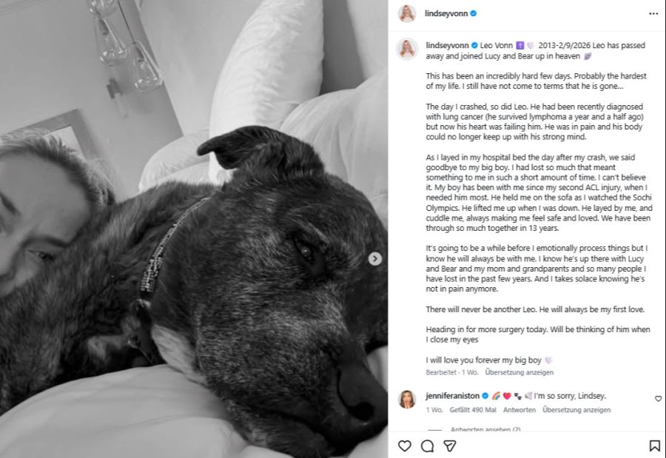Click the lindseyvonn username in header
This screenshot has width=666, height=458.
pos(446,13)
